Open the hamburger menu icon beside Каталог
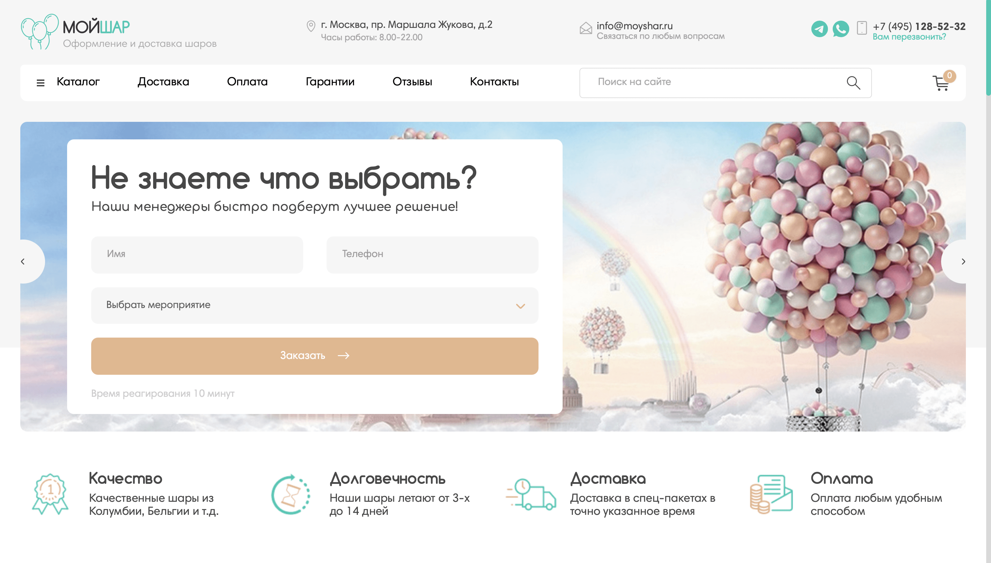The image size is (991, 563). tap(40, 82)
